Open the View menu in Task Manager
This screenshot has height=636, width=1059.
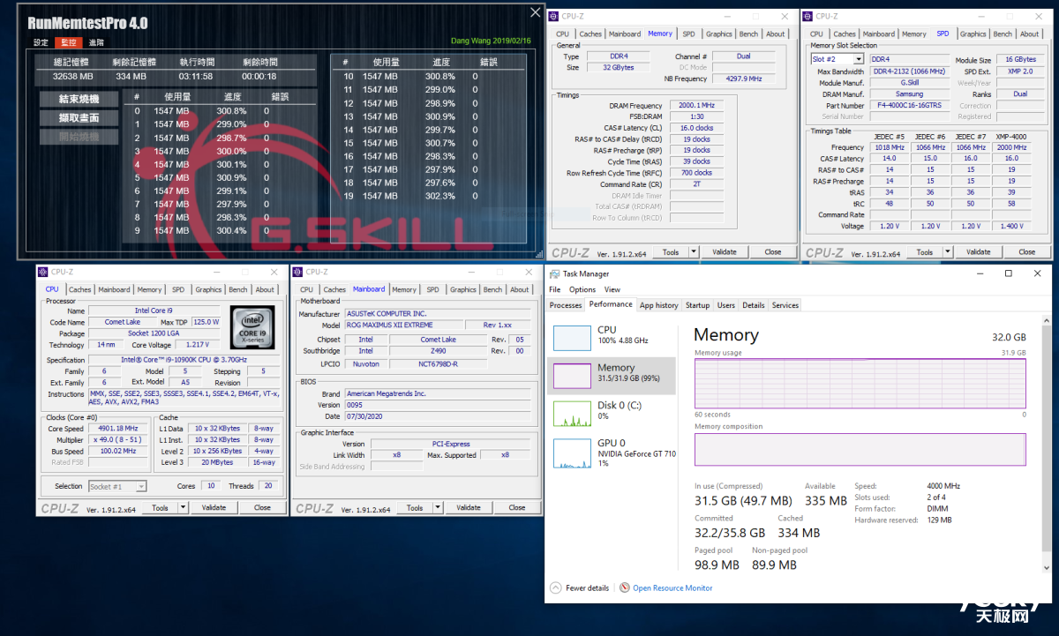tap(612, 289)
